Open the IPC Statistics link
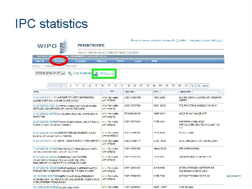Viewport: 252px width, 189px height. tap(107, 73)
